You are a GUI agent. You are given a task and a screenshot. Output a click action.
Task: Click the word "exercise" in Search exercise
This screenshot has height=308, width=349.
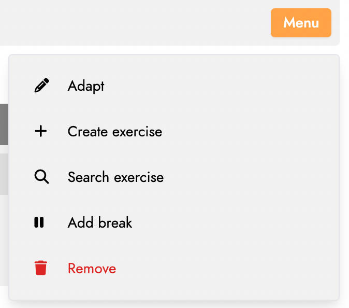139,177
